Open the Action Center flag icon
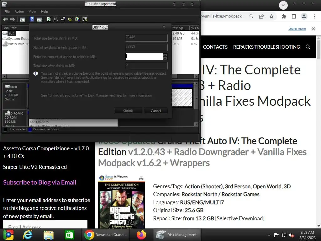The height and width of the screenshot is (241, 321). [276, 235]
